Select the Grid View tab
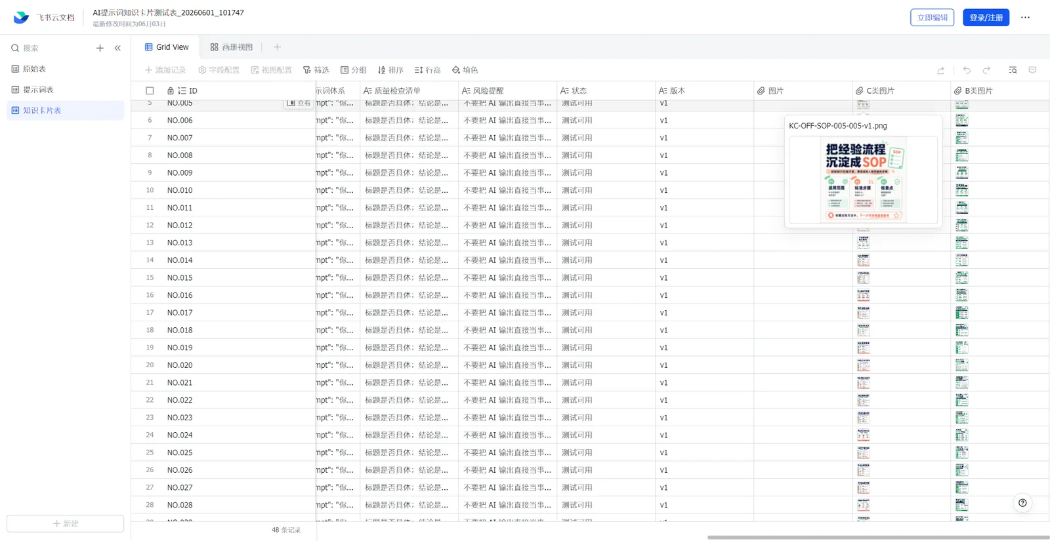Image resolution: width=1050 pixels, height=541 pixels. point(167,47)
